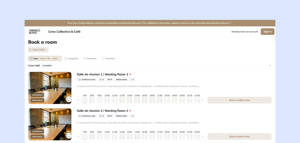Viewport: 300px width, 143px height.
Task: Click next-time arrow on Meeting Room 2 timeline
Action: (x=203, y=137)
